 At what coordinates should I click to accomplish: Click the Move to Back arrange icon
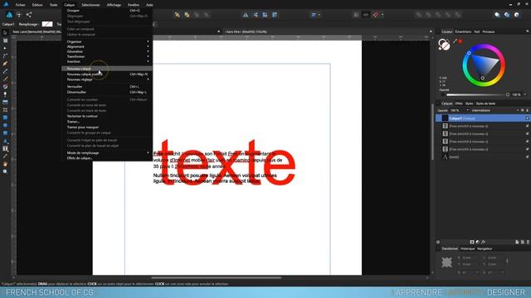(x=177, y=15)
